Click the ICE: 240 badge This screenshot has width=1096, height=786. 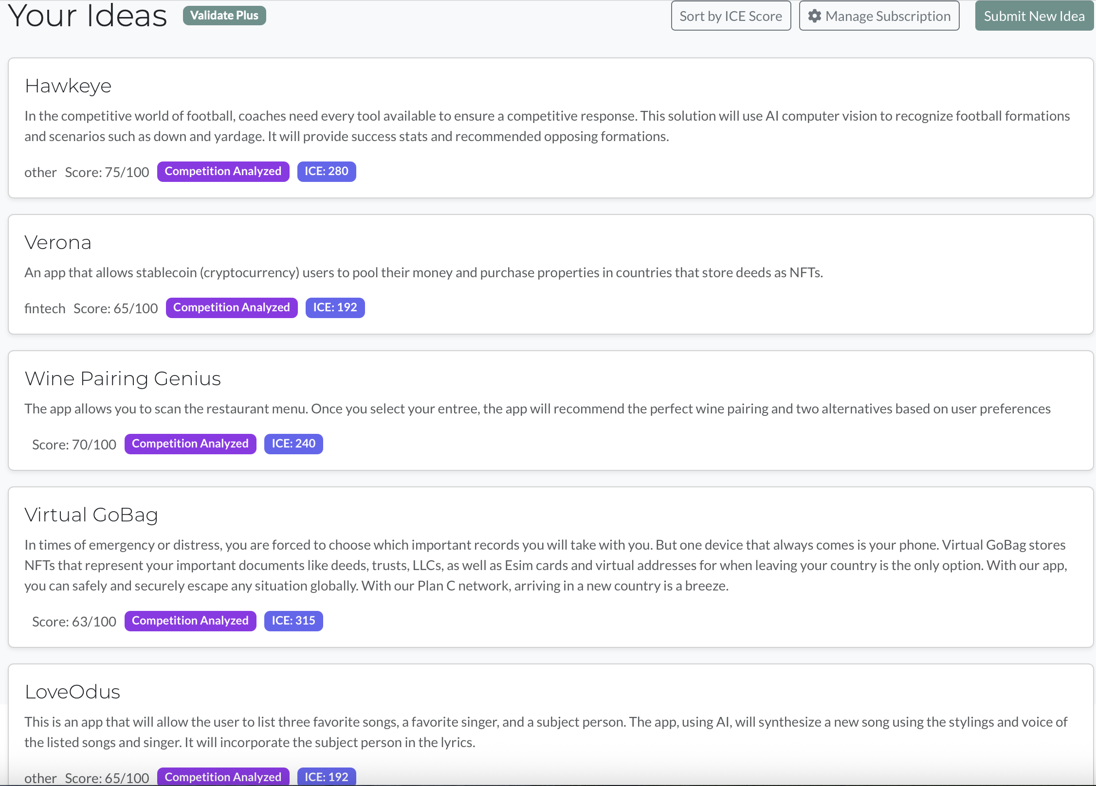coord(293,444)
